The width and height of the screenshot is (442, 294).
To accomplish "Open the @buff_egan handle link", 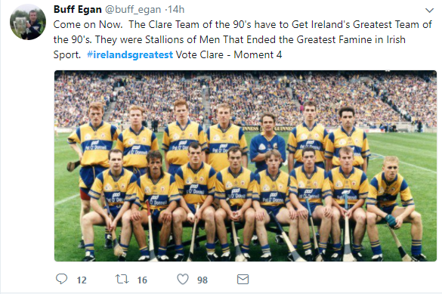I will tap(133, 10).
